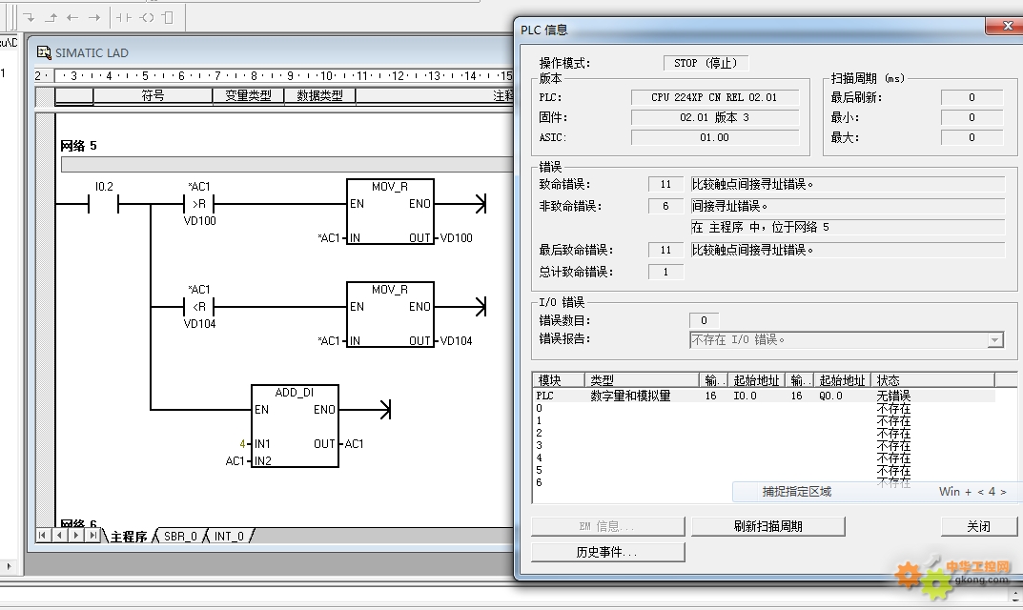Viewport: 1023px width, 610px height.
Task: Click the 符号 column header
Action: pyautogui.click(x=153, y=96)
